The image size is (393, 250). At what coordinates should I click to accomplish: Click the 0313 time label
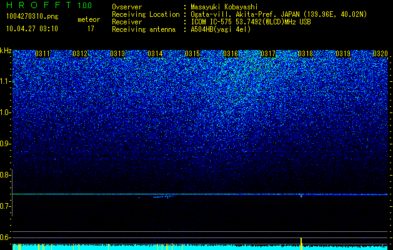coord(117,54)
